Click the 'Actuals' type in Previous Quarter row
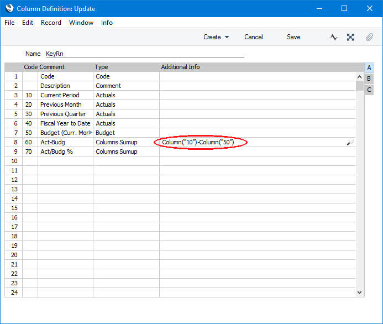 pyautogui.click(x=126, y=114)
